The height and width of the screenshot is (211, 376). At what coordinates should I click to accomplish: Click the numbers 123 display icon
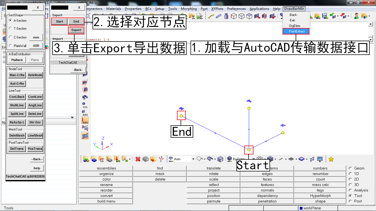click(x=85, y=105)
